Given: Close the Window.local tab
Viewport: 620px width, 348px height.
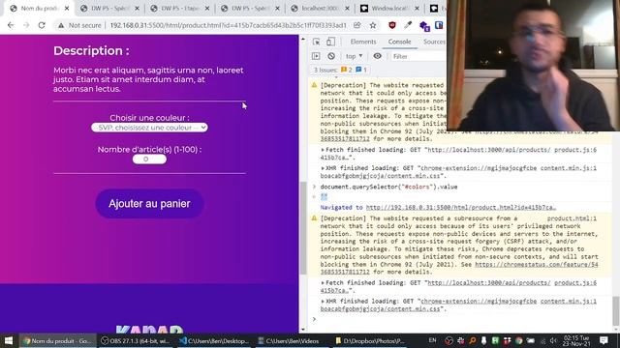Looking at the screenshot, I should tap(417, 9).
